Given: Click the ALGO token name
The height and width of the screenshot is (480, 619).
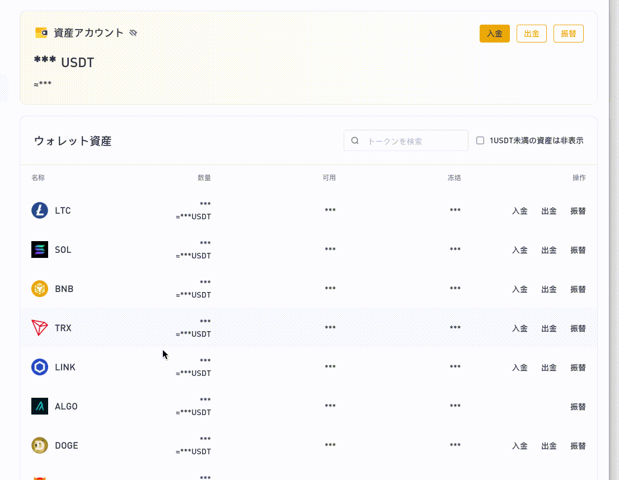Looking at the screenshot, I should point(66,406).
